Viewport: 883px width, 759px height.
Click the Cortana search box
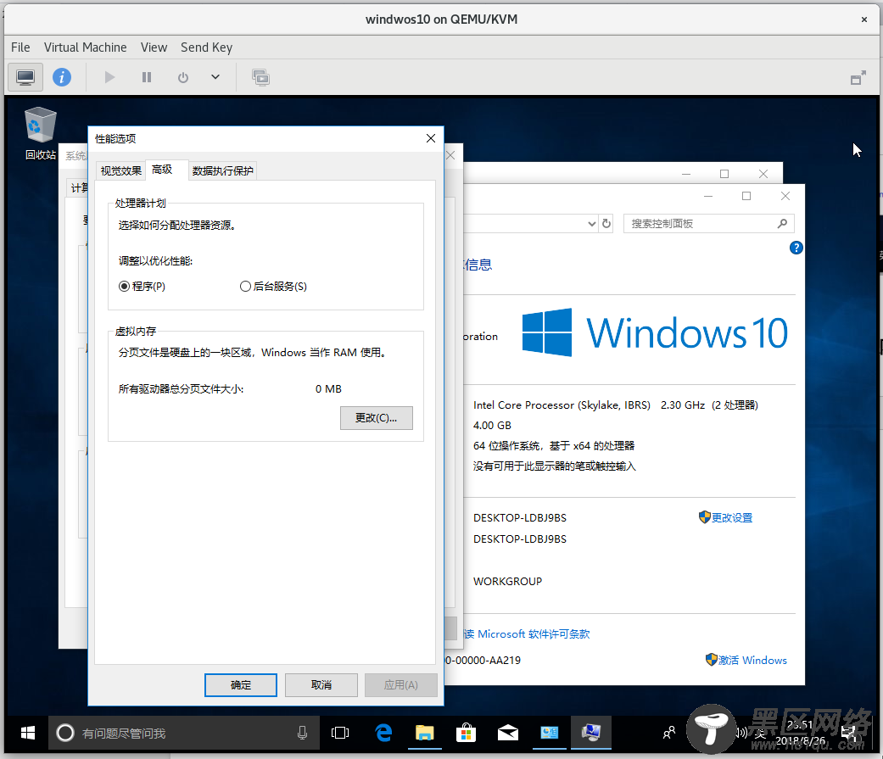pos(183,733)
